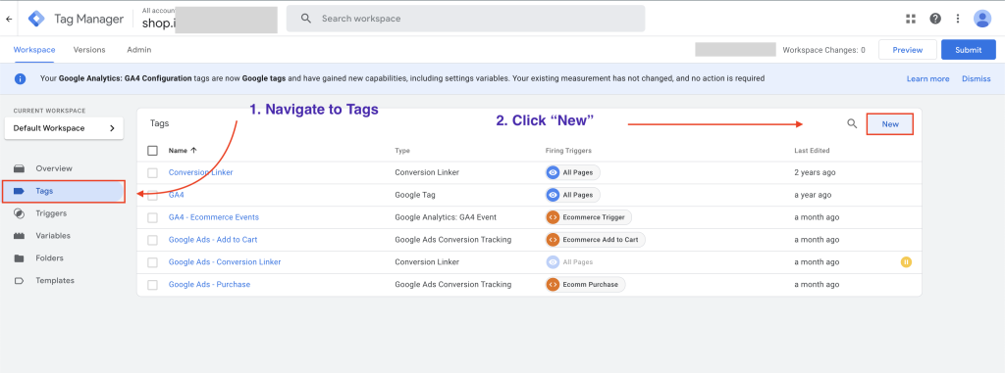Click the Learn more link
Image resolution: width=1005 pixels, height=373 pixels.
(927, 78)
